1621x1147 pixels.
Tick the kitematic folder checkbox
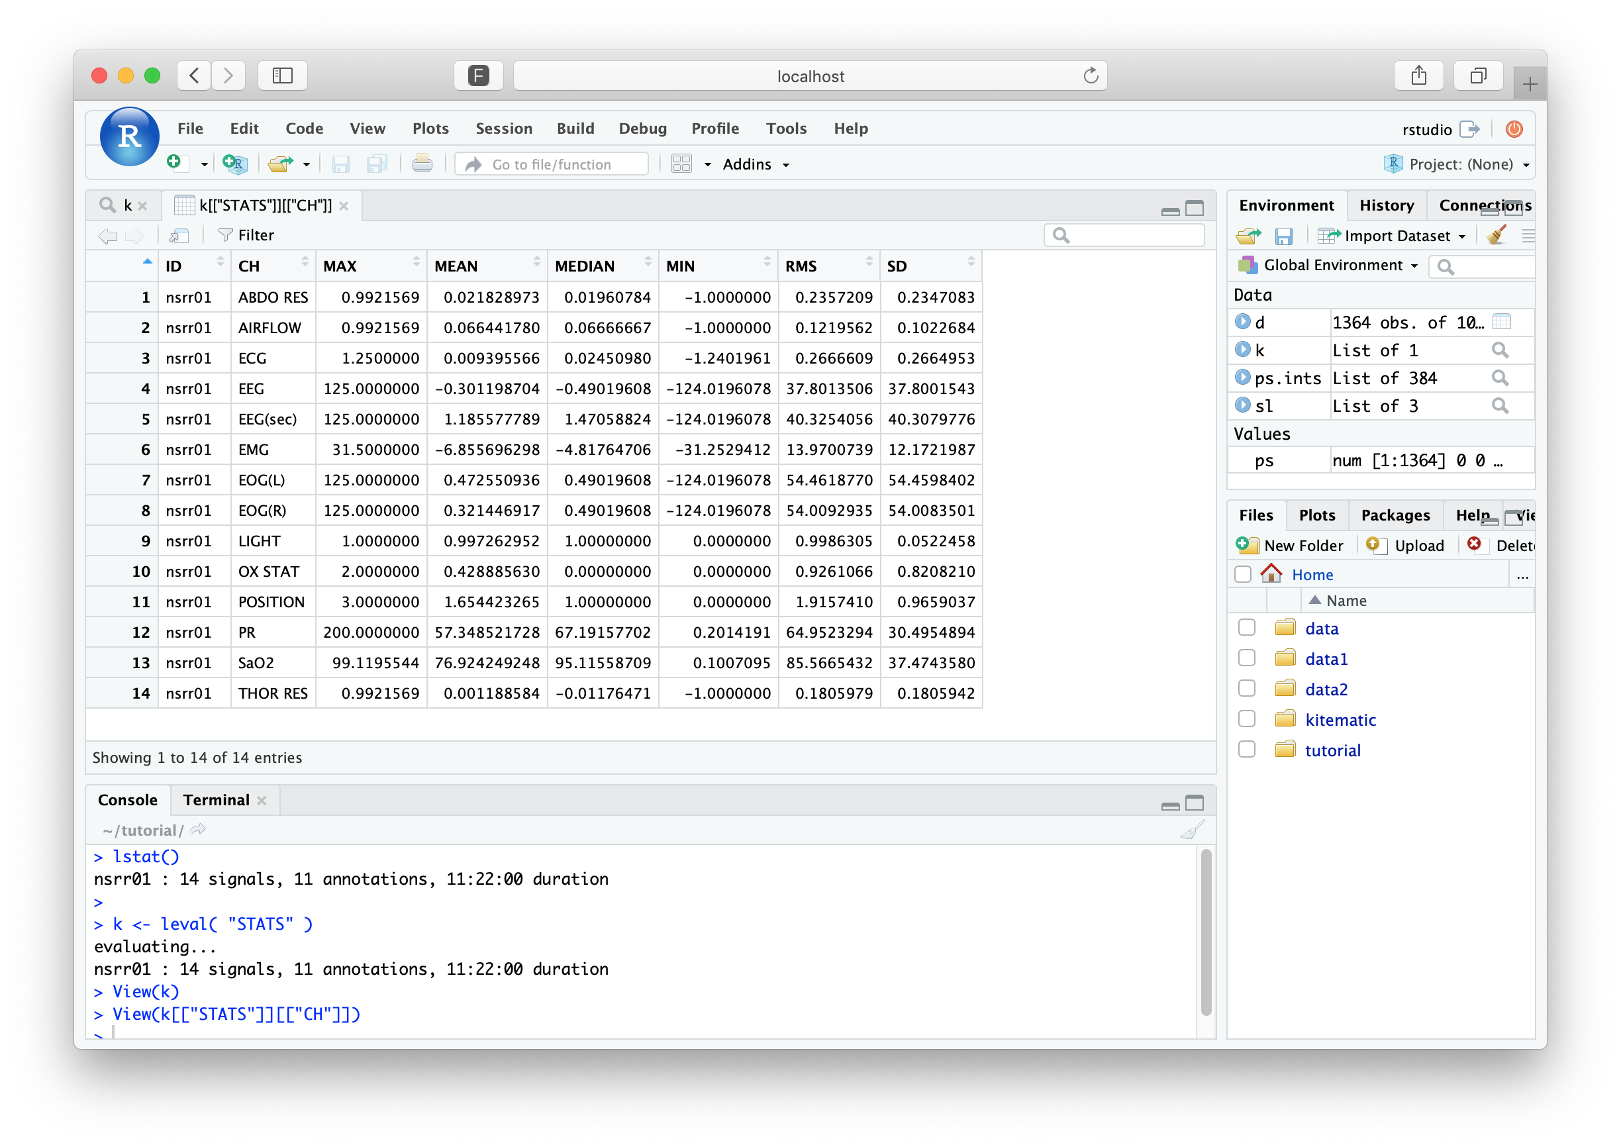coord(1247,719)
